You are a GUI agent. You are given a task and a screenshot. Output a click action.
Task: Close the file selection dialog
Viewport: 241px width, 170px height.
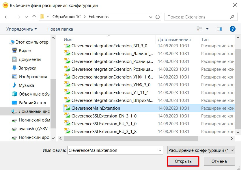(235, 5)
